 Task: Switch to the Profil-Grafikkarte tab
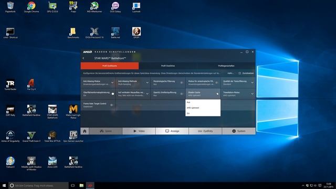click(x=110, y=66)
